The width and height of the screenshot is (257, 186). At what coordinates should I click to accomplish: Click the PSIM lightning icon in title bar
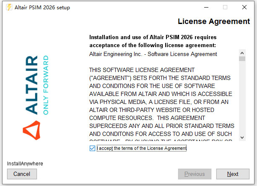click(x=8, y=8)
